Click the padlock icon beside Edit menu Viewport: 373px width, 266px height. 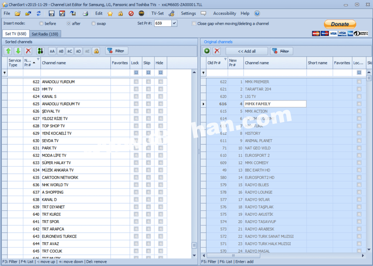pyautogui.click(x=120, y=14)
